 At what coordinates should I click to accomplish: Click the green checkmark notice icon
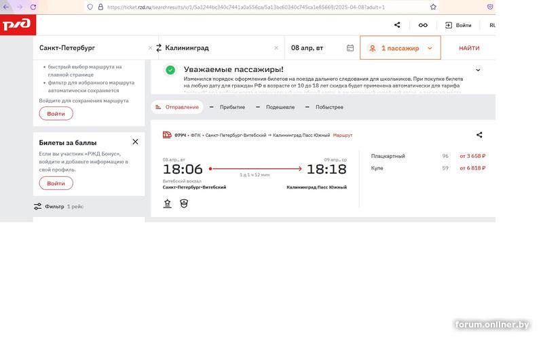click(x=170, y=70)
